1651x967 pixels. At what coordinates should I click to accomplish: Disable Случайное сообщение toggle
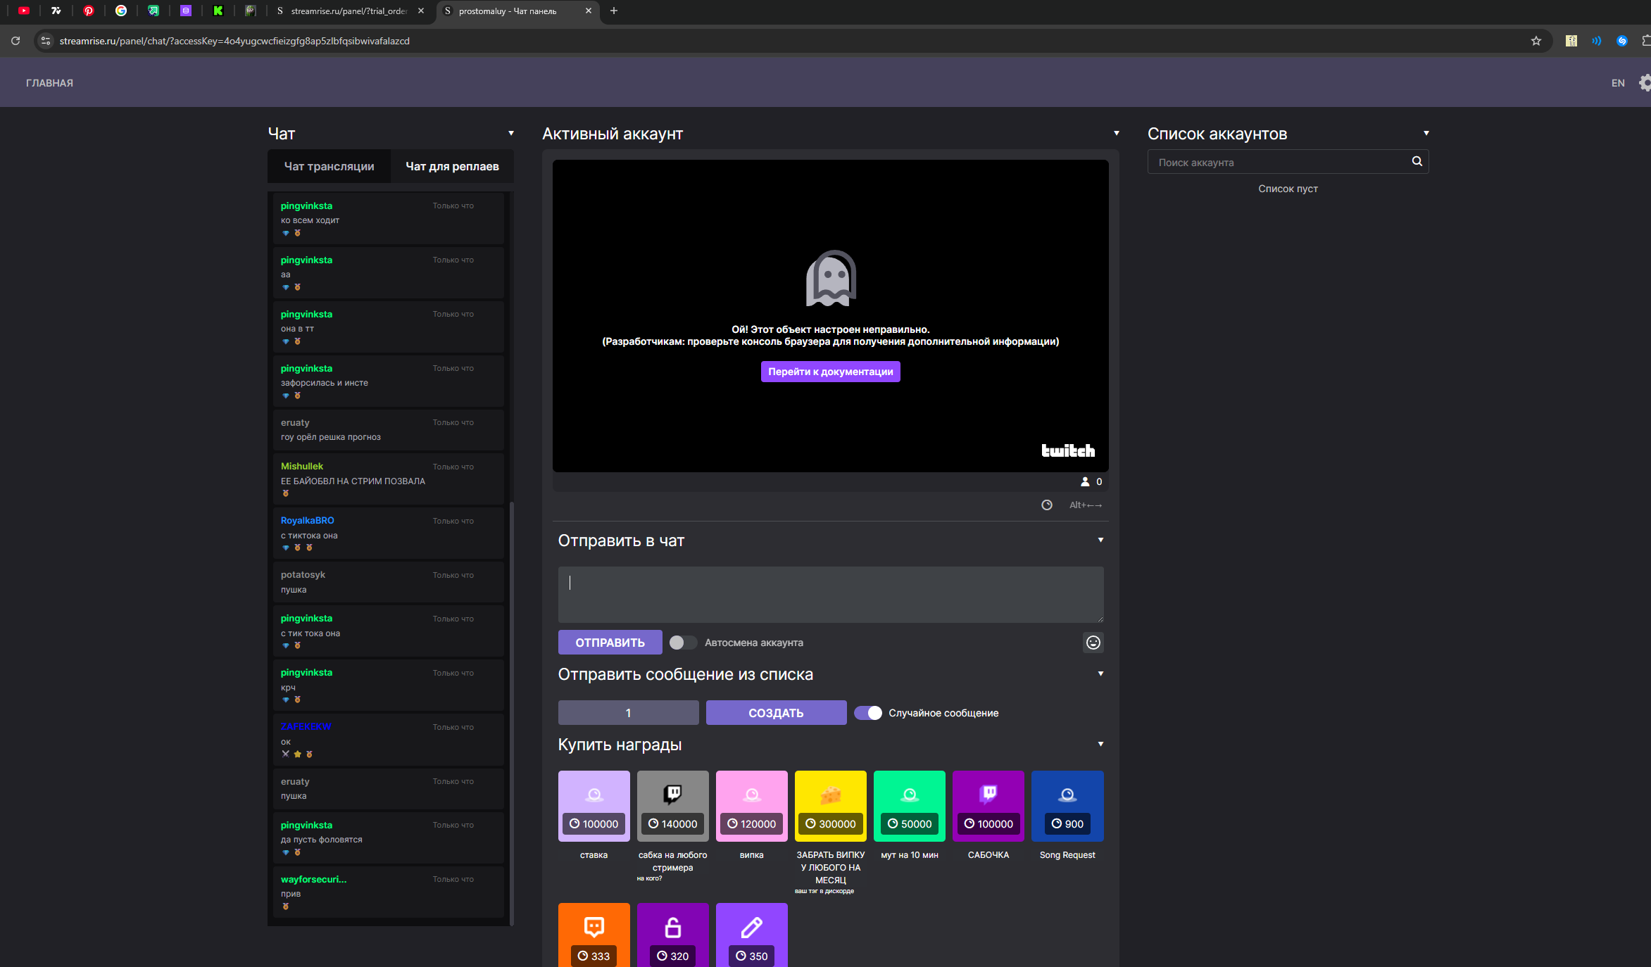click(x=868, y=713)
